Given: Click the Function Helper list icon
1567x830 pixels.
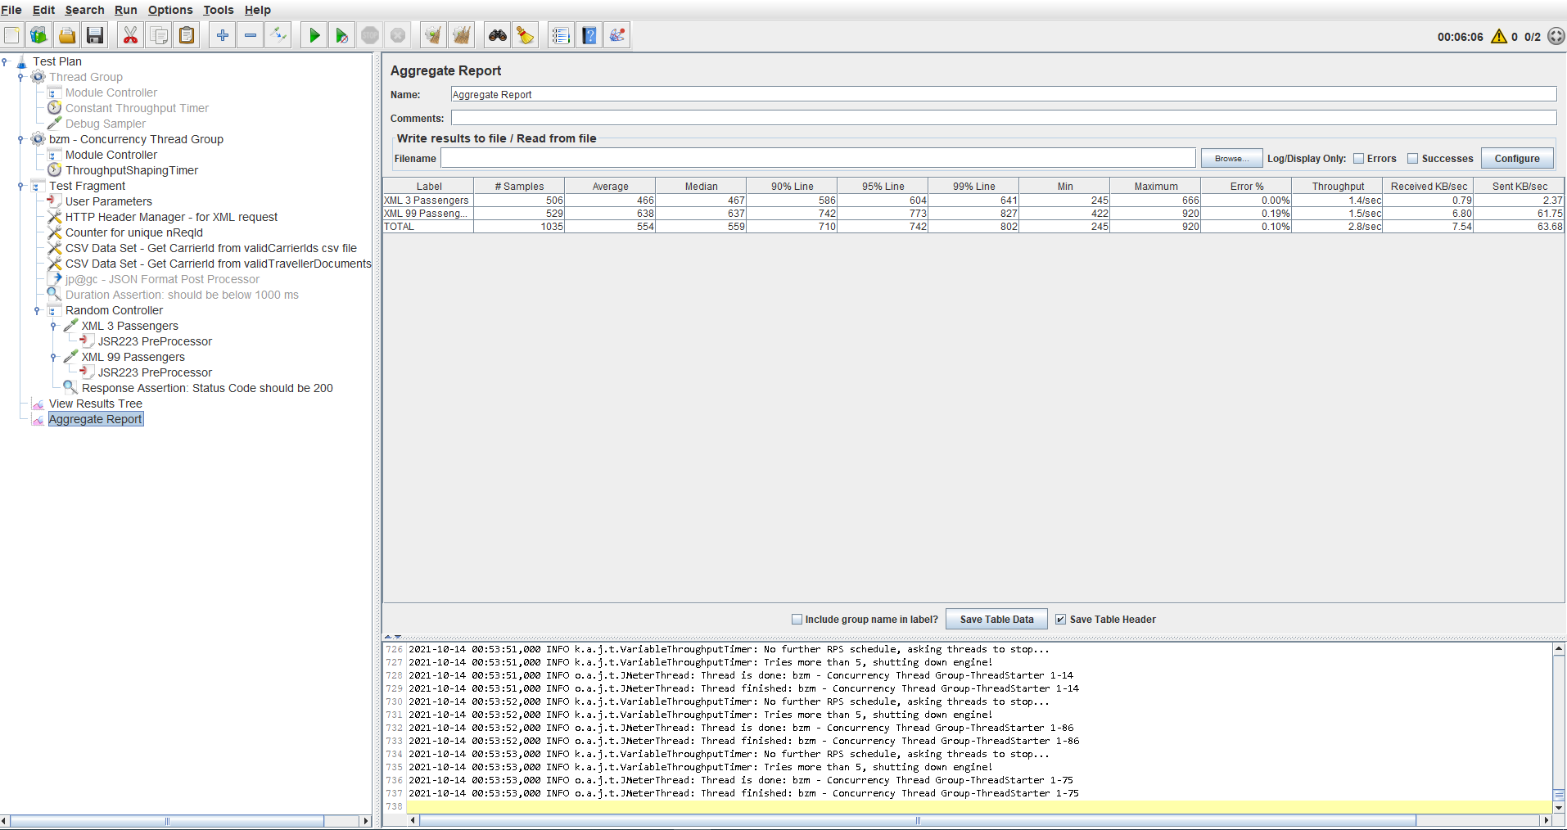Looking at the screenshot, I should [560, 35].
